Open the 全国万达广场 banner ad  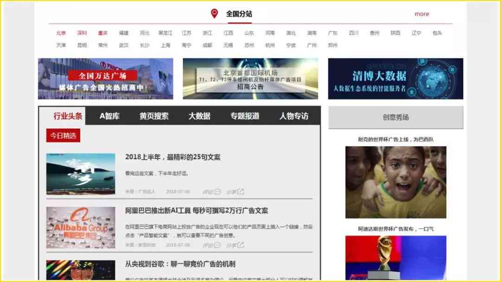point(105,78)
